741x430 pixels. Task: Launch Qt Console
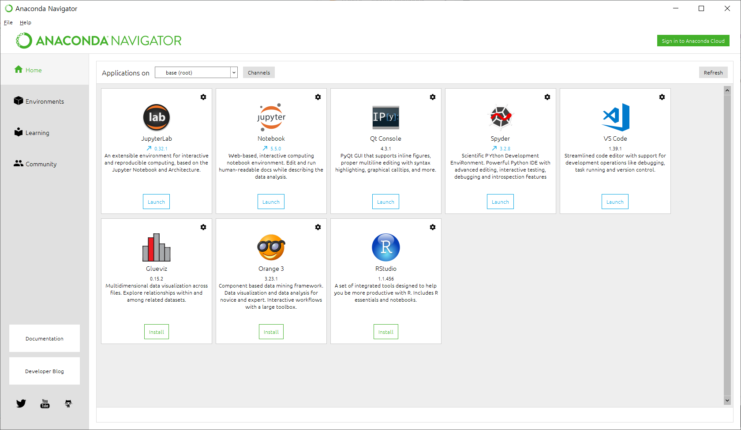(386, 202)
